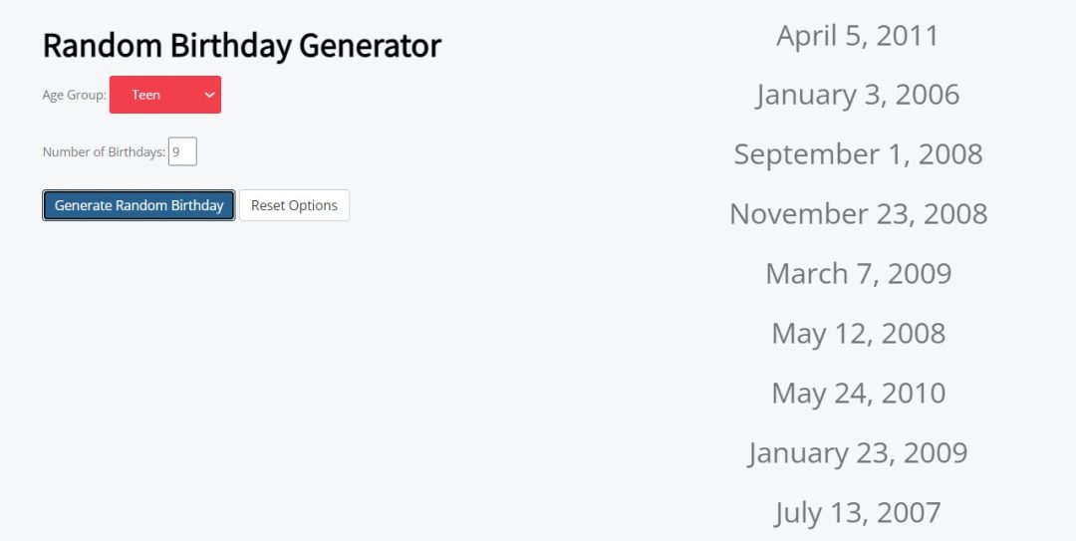Click the November 23, 2008 birthday
1076x541 pixels.
858,214
